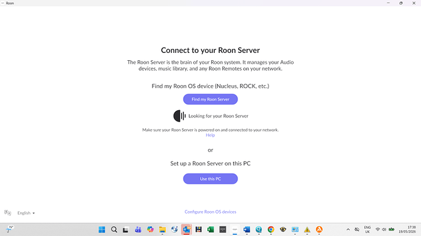Open the orange circular app on taskbar
Viewport: 421px width, 236px height.
pos(319,229)
